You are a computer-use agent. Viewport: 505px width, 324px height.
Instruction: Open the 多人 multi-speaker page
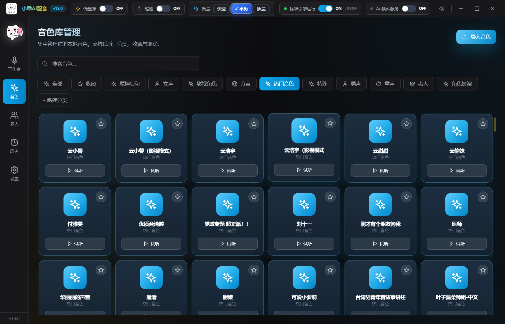coord(14,119)
